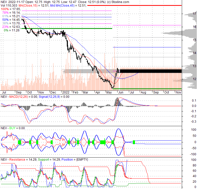Click the MACD axis value -0.3

click(194, 122)
